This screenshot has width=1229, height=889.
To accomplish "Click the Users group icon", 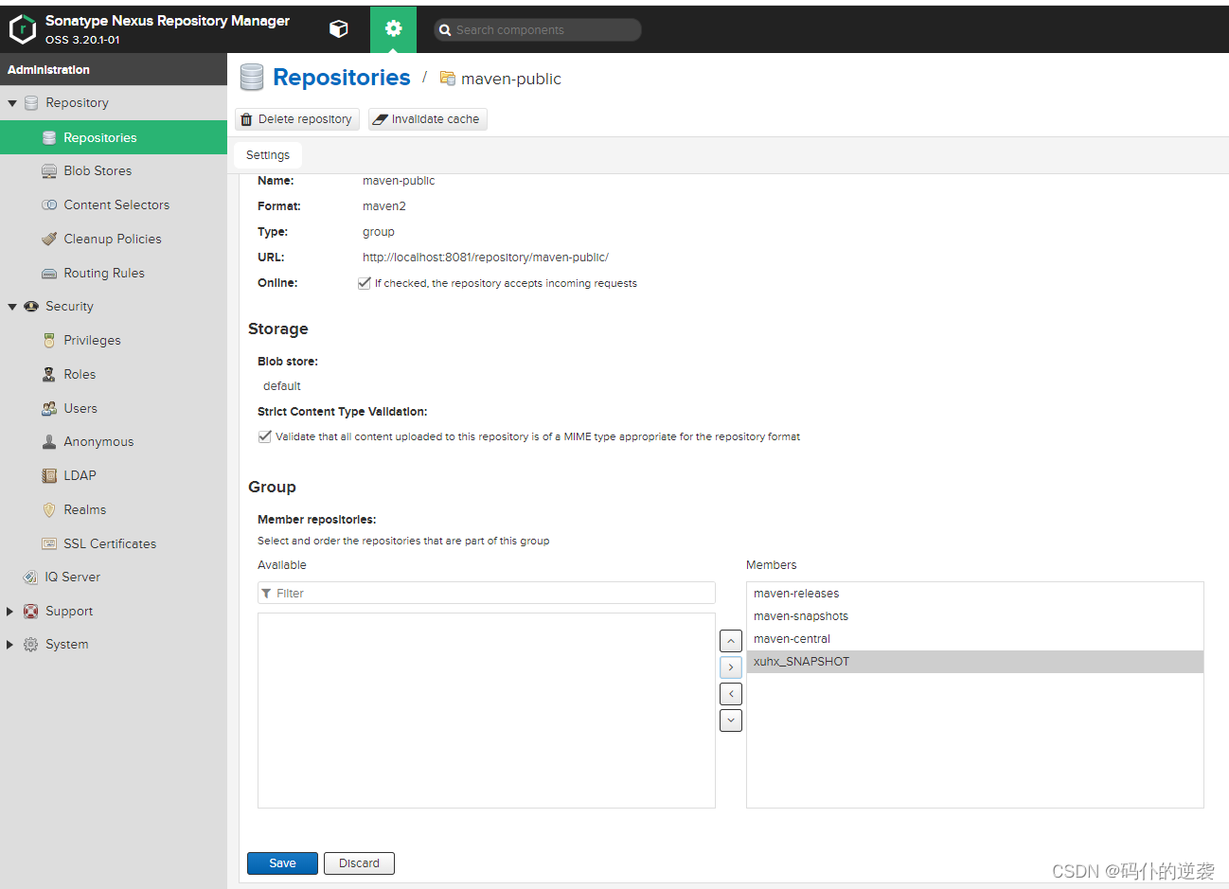I will click(49, 409).
